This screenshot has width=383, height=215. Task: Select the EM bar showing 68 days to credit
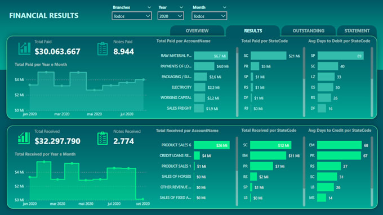coord(339,145)
